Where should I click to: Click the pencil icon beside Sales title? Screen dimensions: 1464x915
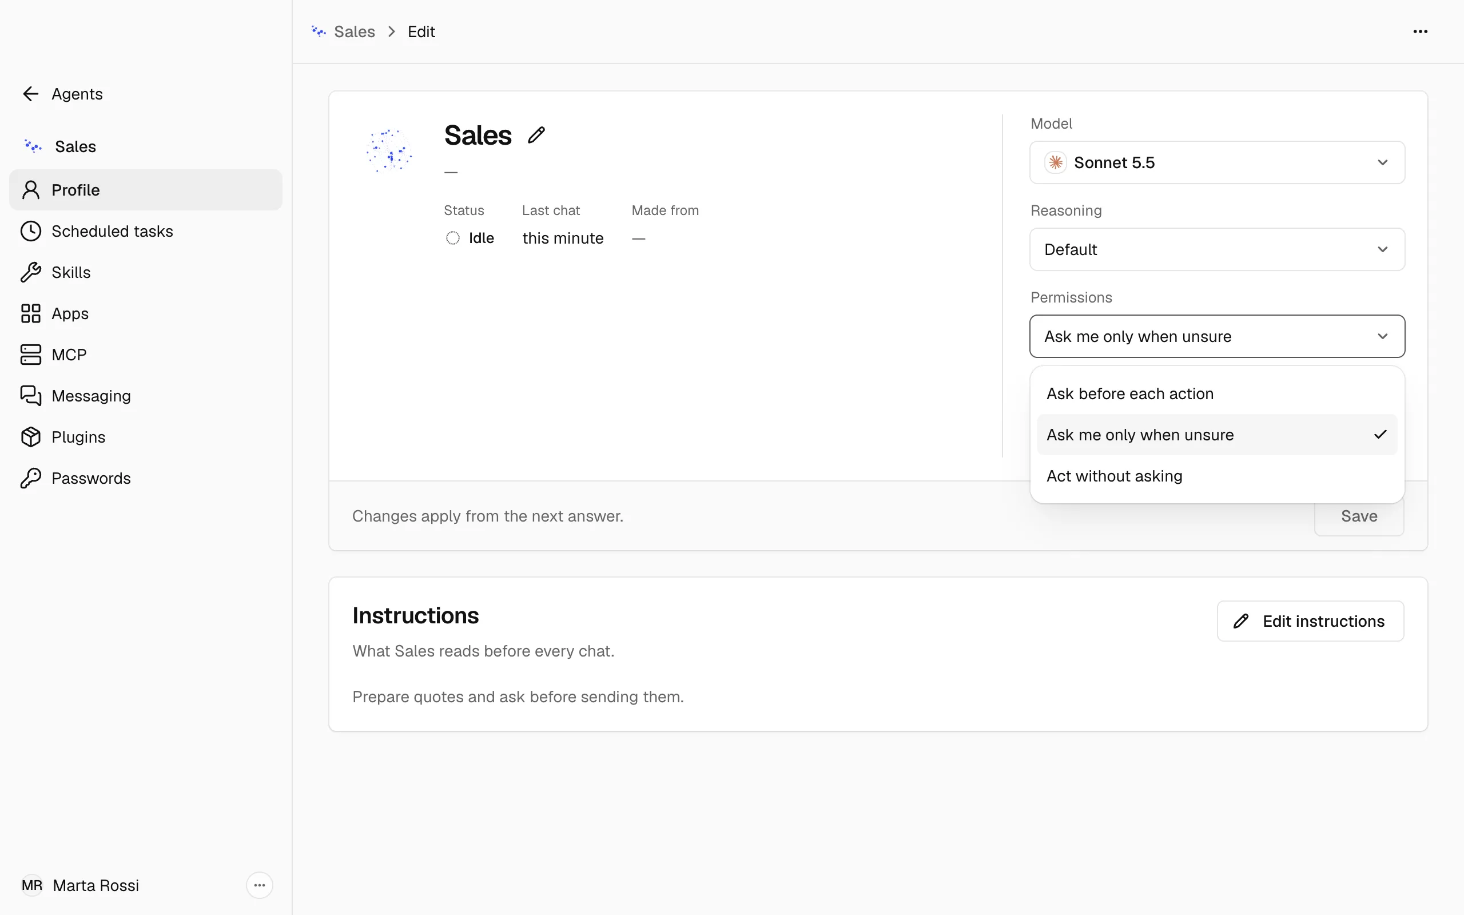[x=536, y=135]
